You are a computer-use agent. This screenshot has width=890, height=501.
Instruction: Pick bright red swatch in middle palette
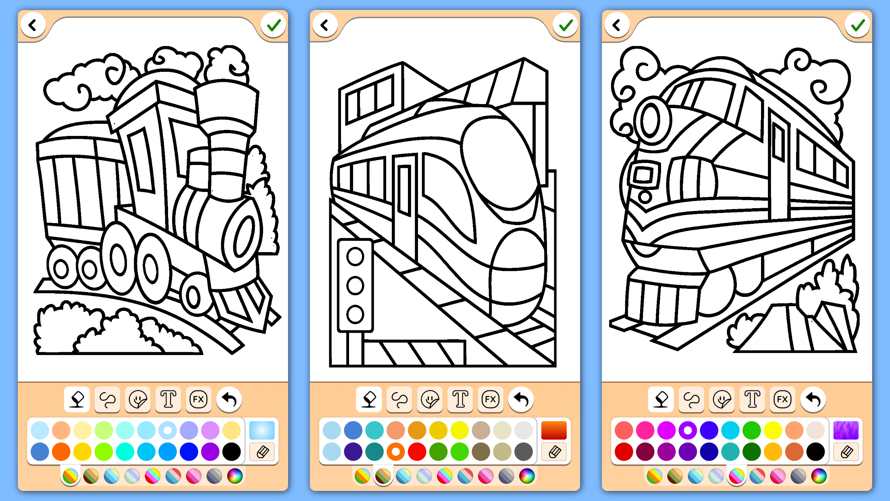[417, 452]
